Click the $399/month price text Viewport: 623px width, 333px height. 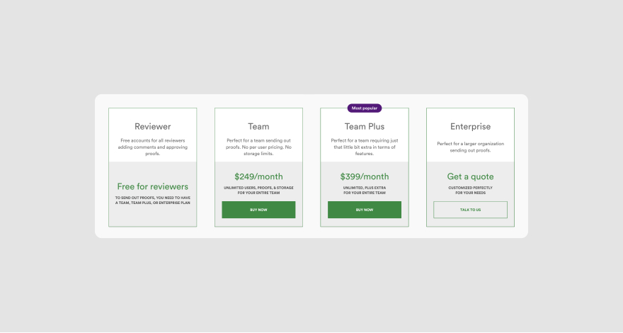coord(365,176)
